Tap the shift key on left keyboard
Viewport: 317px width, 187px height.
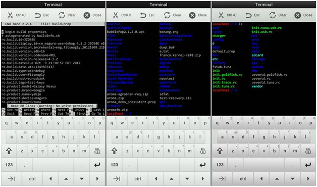coord(9,151)
